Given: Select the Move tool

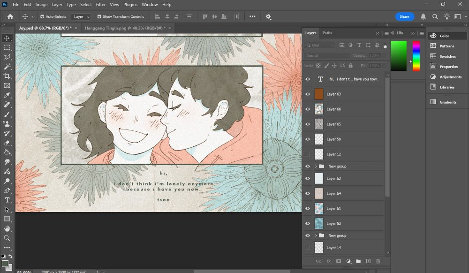Looking at the screenshot, I should (7, 38).
